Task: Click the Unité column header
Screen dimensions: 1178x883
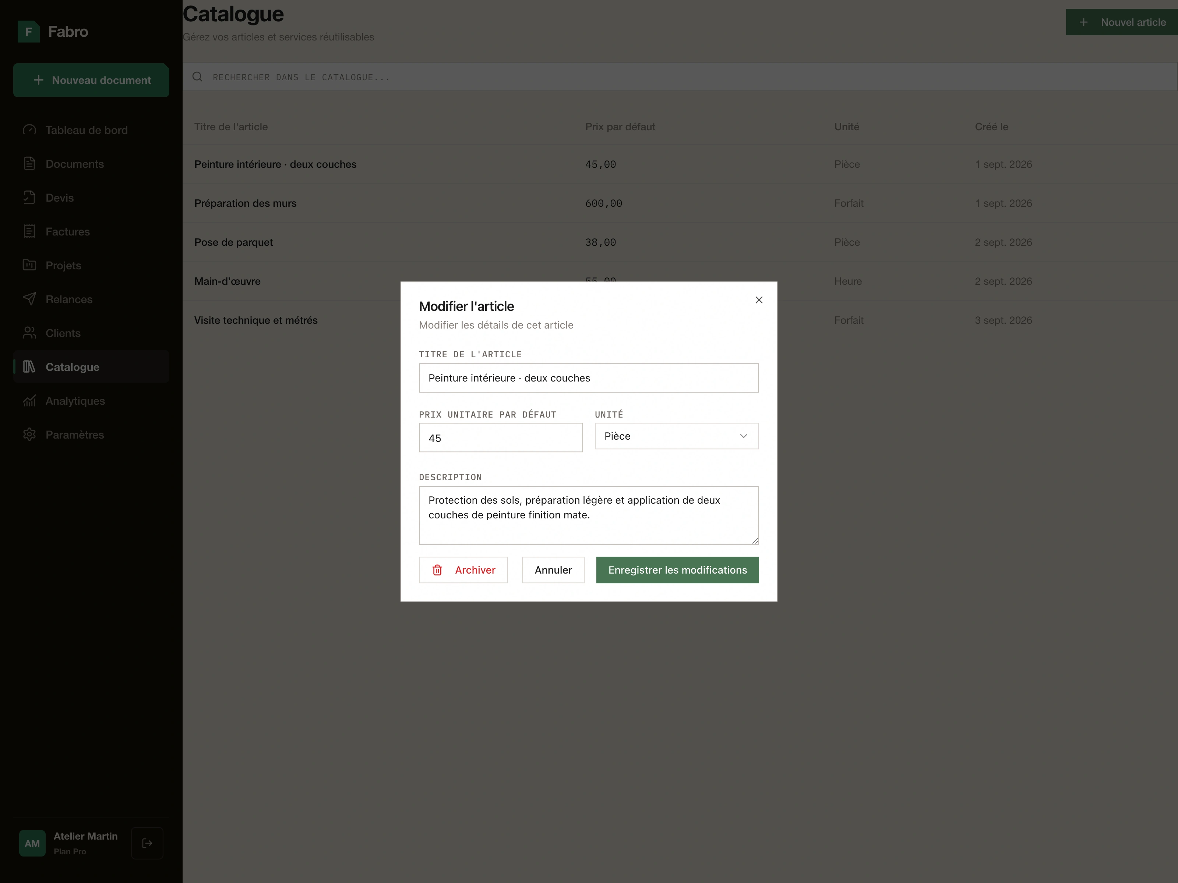Action: point(847,127)
